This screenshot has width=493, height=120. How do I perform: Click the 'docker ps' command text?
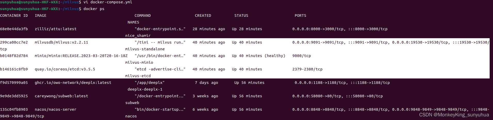tap(94, 9)
